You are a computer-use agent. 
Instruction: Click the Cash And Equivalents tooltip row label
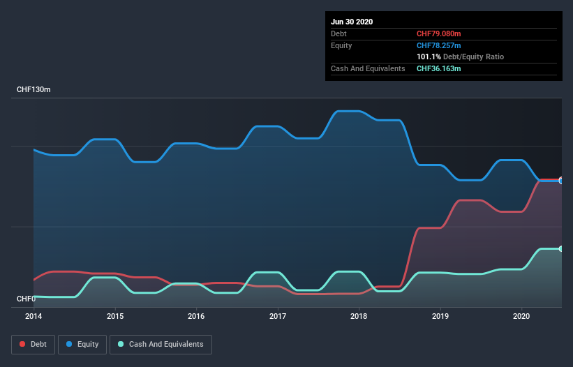(368, 68)
